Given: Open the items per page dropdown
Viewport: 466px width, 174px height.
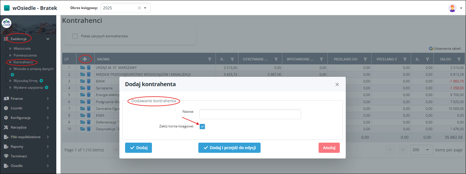Looking at the screenshot, I should [x=421, y=150].
